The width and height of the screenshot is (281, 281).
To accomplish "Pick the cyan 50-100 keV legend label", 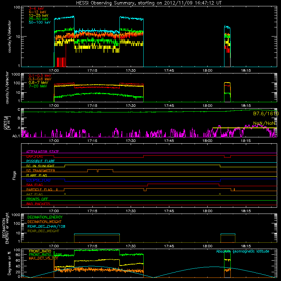I will pyautogui.click(x=39, y=22).
